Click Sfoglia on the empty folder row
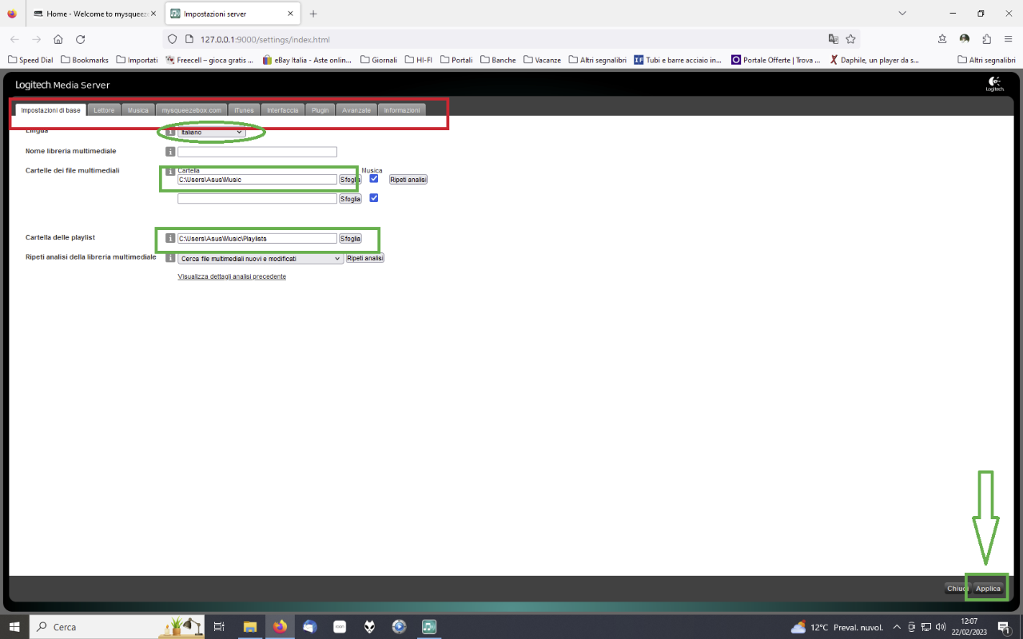Image resolution: width=1023 pixels, height=639 pixels. (350, 199)
